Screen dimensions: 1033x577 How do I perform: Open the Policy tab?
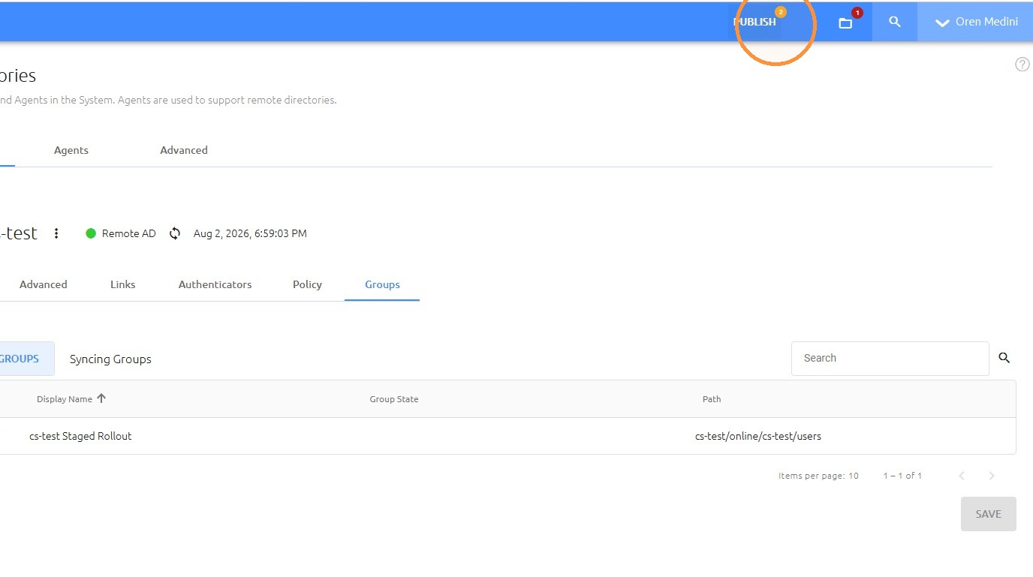307,284
